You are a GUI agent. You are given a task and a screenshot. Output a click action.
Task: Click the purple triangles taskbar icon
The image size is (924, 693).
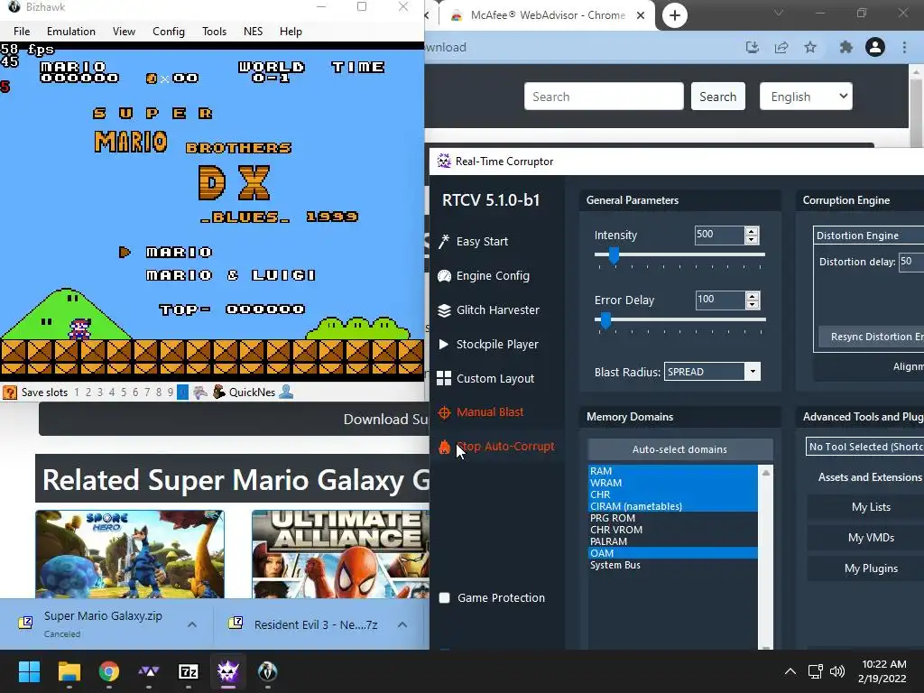(149, 671)
